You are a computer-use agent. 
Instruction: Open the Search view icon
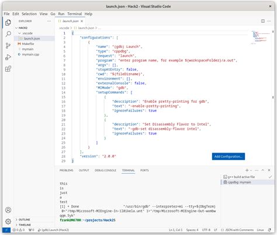click(x=8, y=34)
